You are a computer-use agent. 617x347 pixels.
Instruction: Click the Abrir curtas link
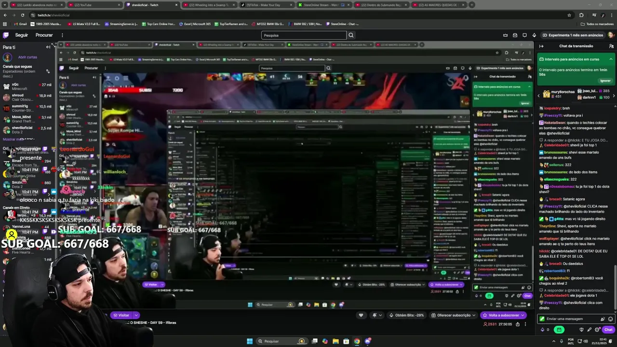(x=27, y=57)
